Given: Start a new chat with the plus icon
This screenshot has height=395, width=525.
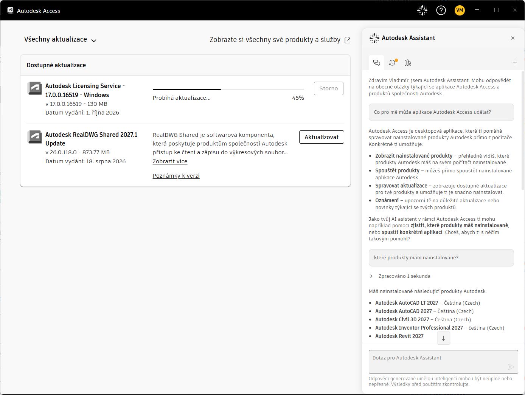Looking at the screenshot, I should (515, 62).
